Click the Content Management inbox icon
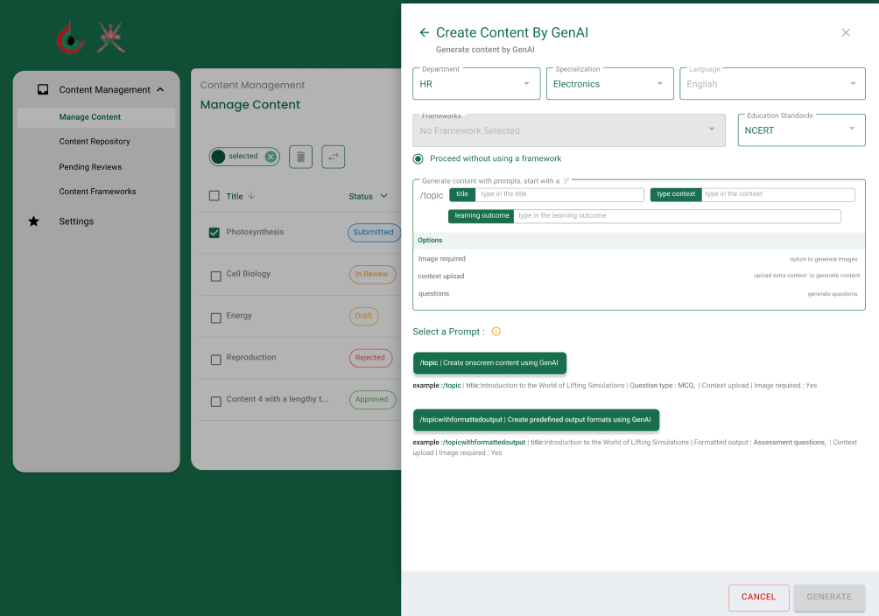This screenshot has height=616, width=879. point(43,89)
